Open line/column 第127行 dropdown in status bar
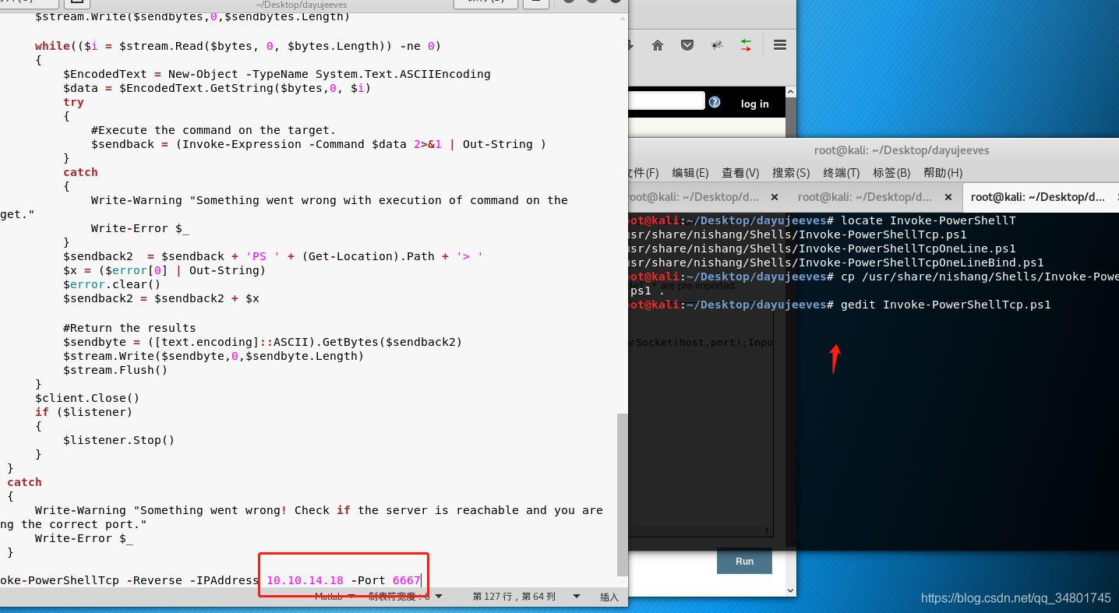 [x=526, y=597]
